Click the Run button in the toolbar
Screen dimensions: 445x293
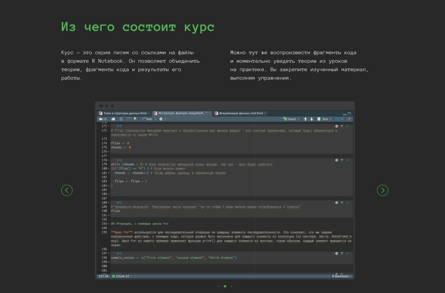pos(323,119)
